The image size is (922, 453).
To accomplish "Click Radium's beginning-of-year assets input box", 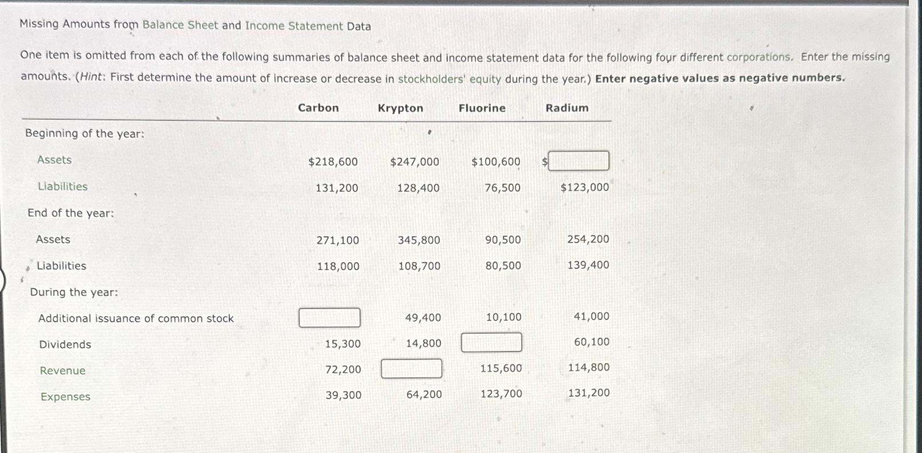I will pyautogui.click(x=579, y=161).
